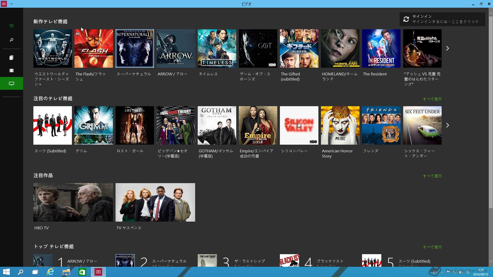Image resolution: width=493 pixels, height=277 pixels.
Task: Open the collection icon in the sidebar
Action: coord(11,58)
